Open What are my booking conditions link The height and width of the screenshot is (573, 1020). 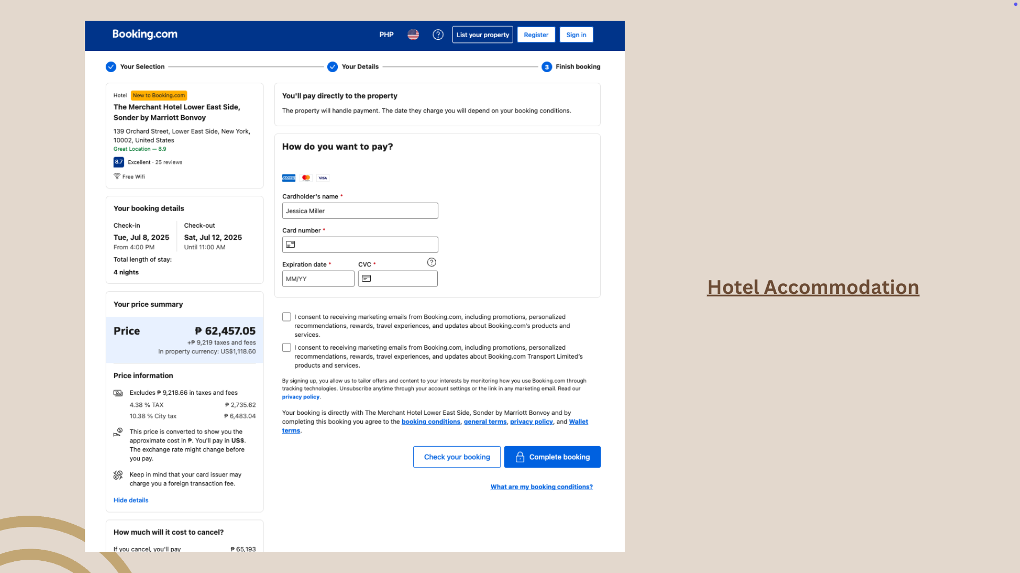click(541, 487)
